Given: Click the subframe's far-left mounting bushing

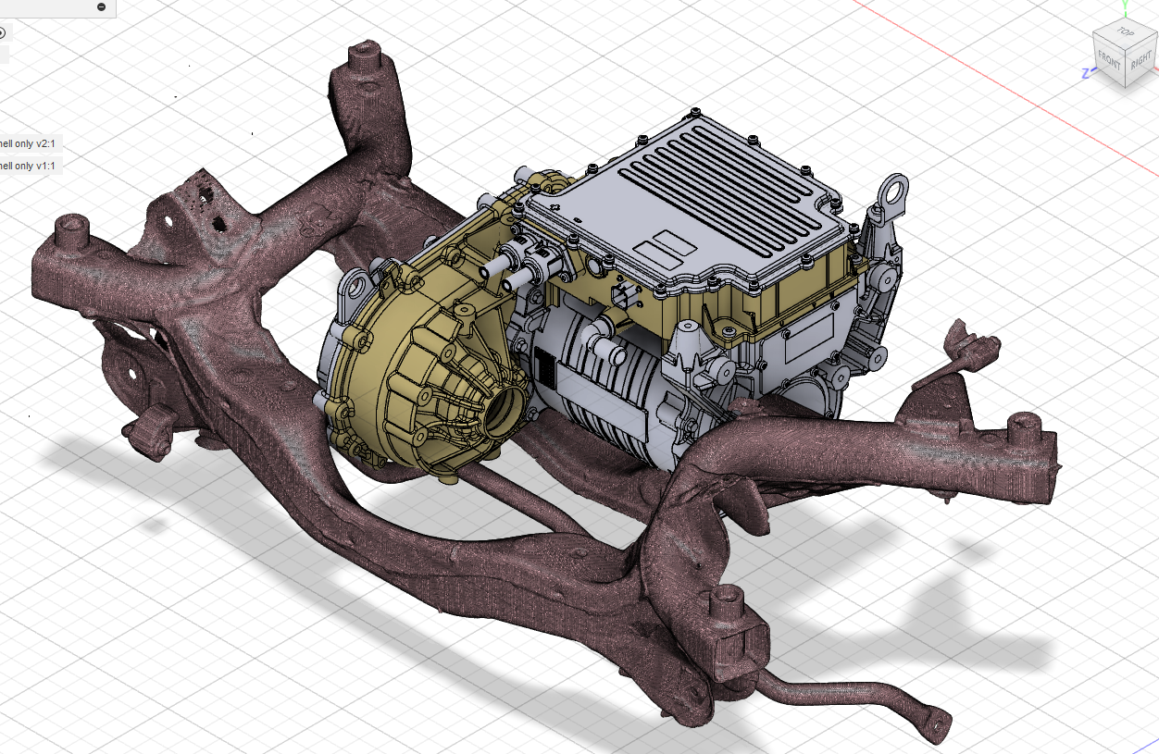Looking at the screenshot, I should point(69,229).
